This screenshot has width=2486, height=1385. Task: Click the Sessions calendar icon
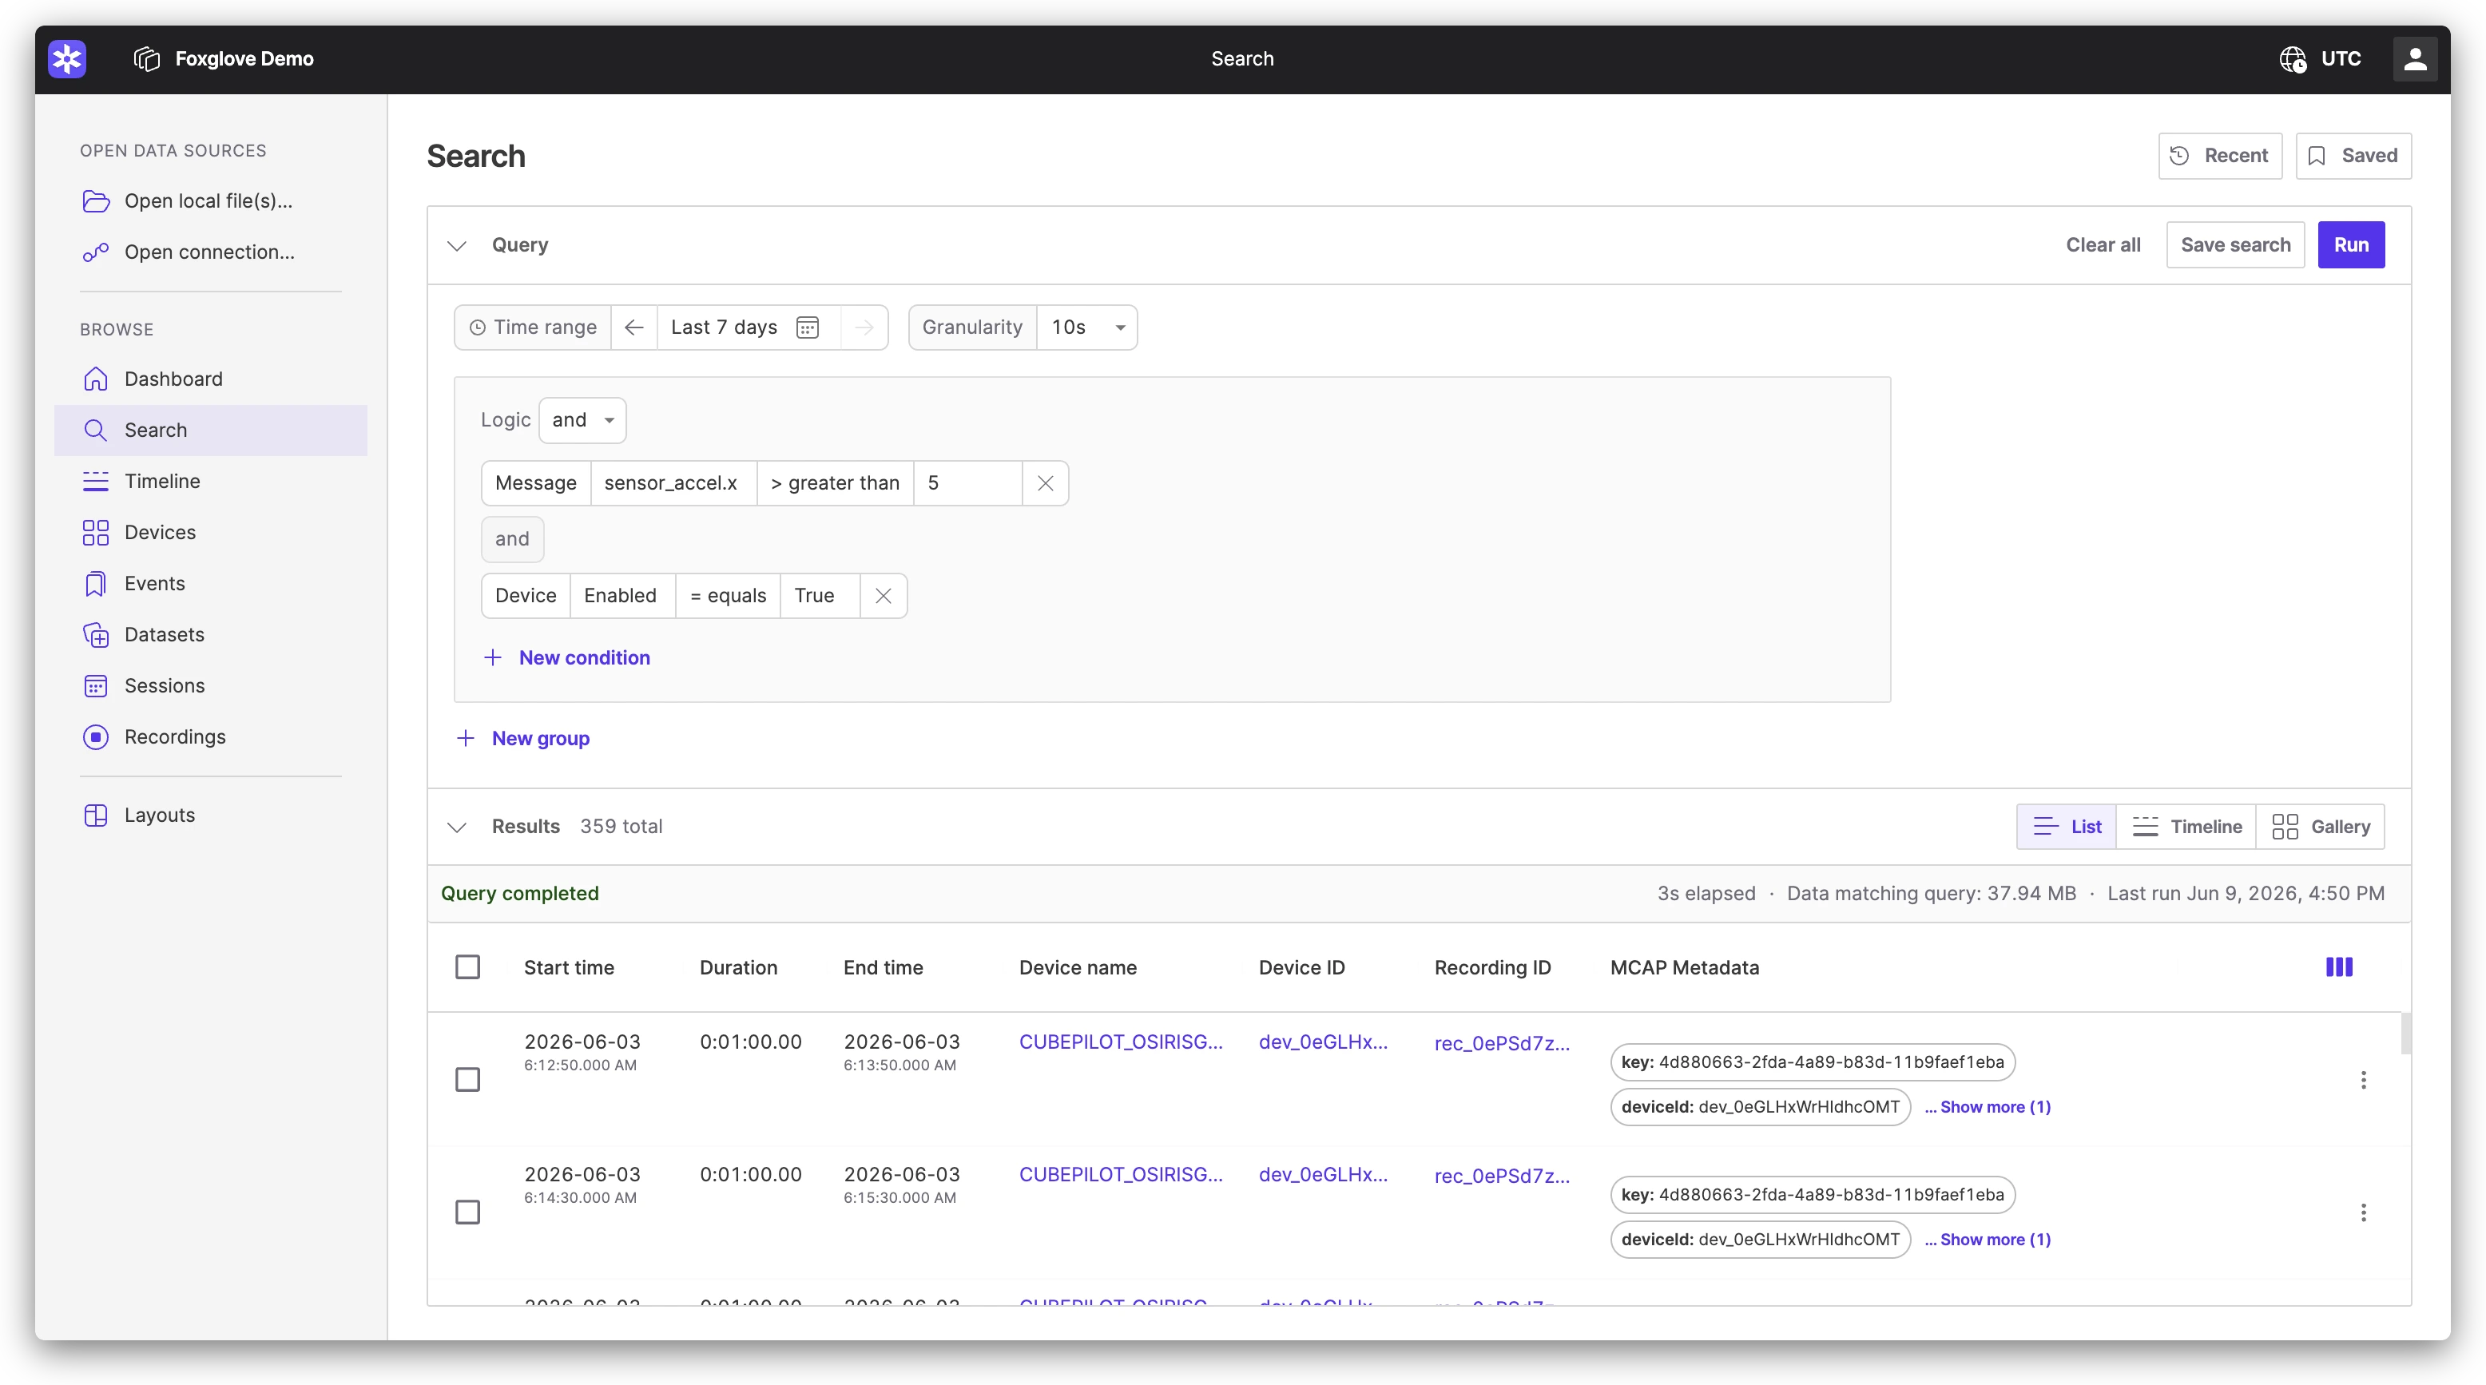point(96,686)
